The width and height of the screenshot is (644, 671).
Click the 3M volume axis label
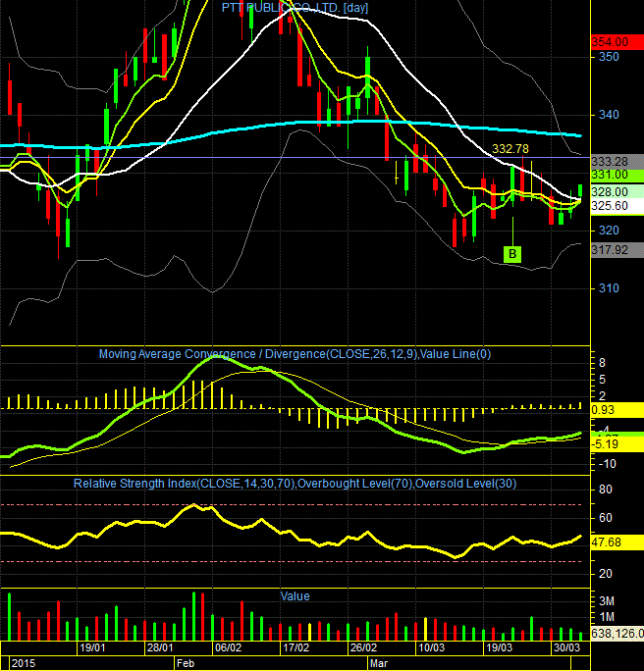pyautogui.click(x=607, y=601)
